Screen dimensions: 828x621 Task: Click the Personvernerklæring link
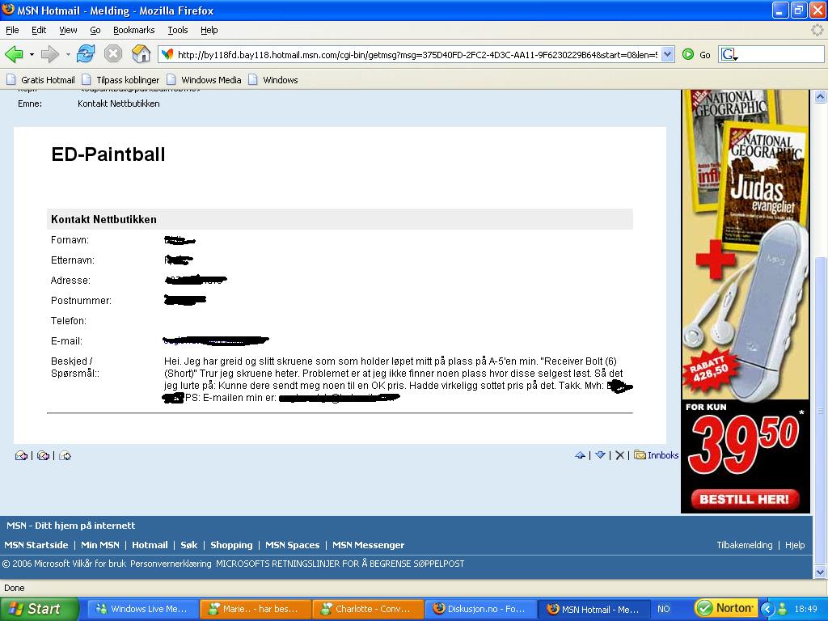(x=171, y=564)
